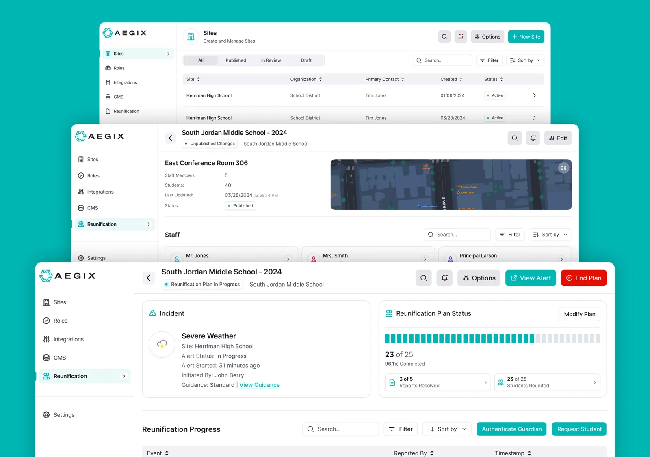650x457 pixels.
Task: Click back arrow in front window header
Action: 149,278
